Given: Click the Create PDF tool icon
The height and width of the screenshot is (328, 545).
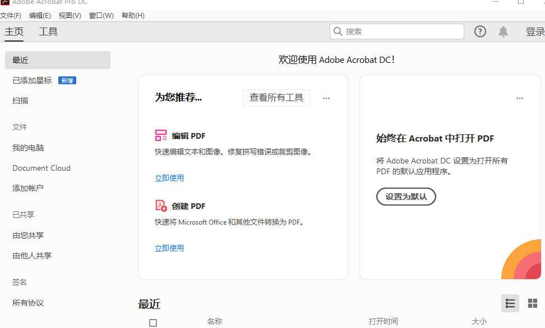Looking at the screenshot, I should pyautogui.click(x=161, y=206).
